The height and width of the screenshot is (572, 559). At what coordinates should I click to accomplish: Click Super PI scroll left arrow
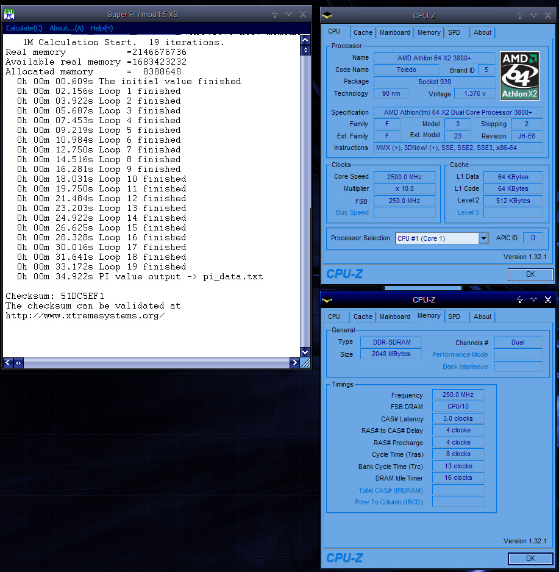tap(8, 363)
